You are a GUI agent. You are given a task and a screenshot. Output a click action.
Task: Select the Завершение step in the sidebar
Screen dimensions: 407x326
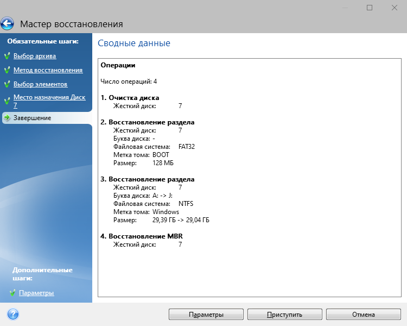pyautogui.click(x=33, y=118)
